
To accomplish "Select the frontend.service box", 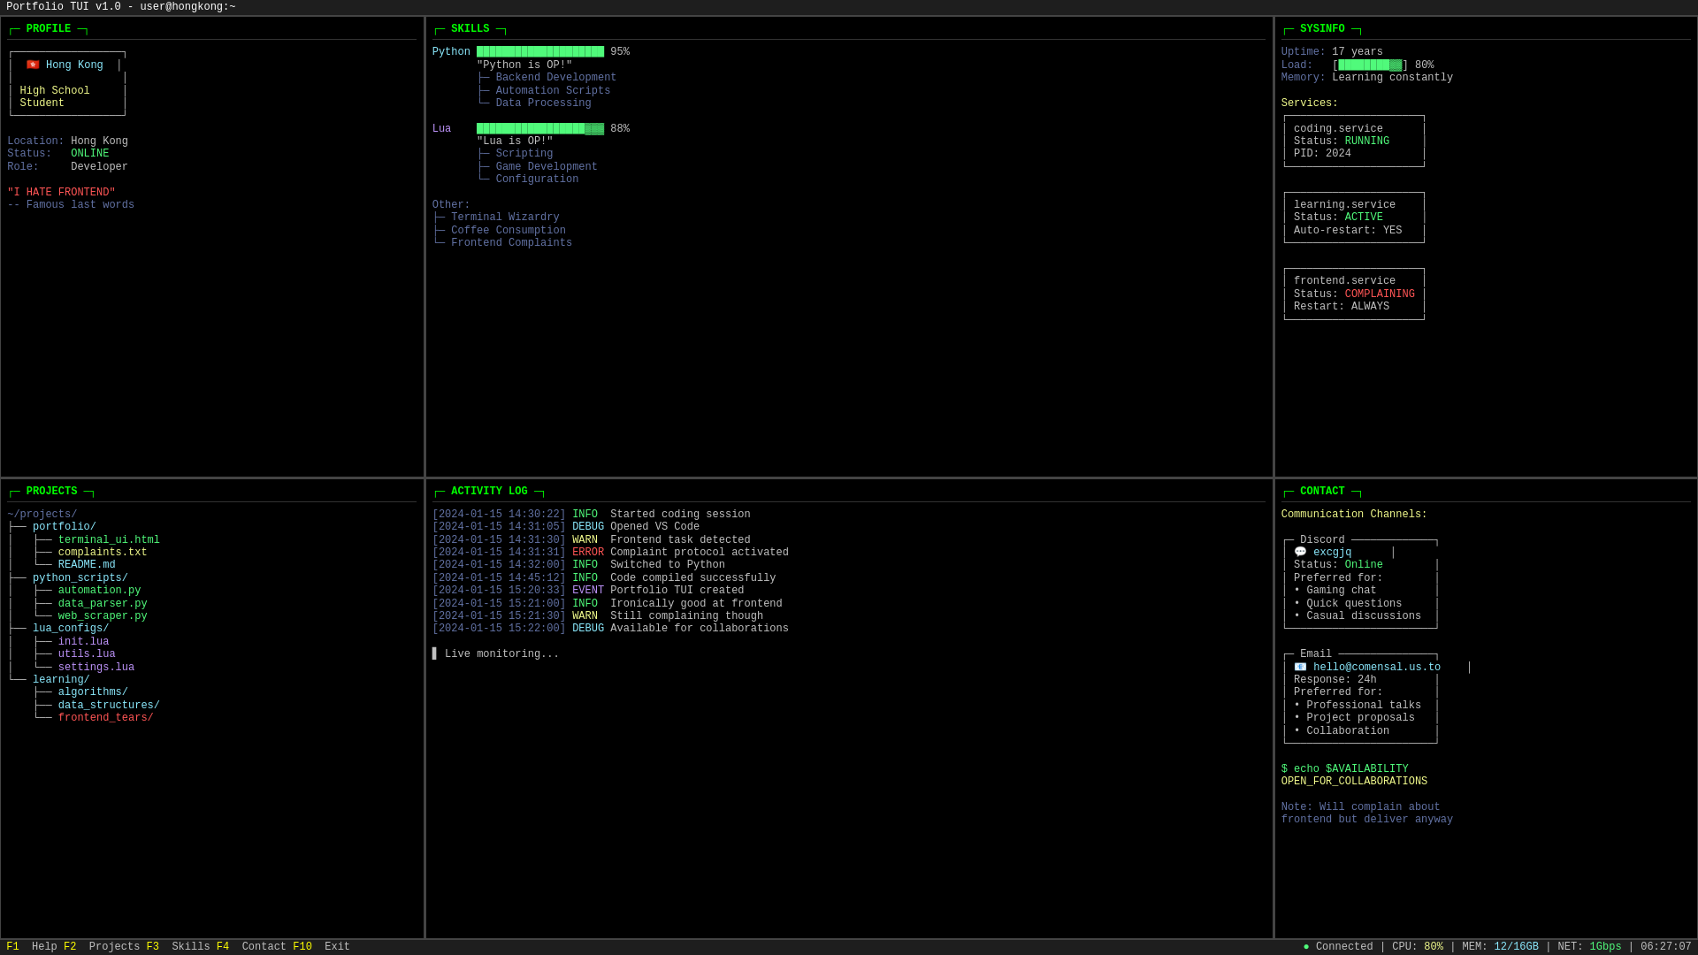I will point(1354,294).
